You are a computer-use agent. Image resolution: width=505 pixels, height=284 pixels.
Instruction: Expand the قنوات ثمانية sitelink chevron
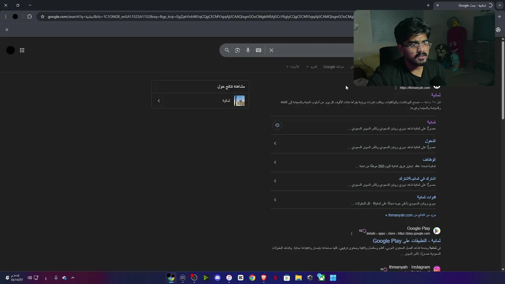pyautogui.click(x=275, y=200)
